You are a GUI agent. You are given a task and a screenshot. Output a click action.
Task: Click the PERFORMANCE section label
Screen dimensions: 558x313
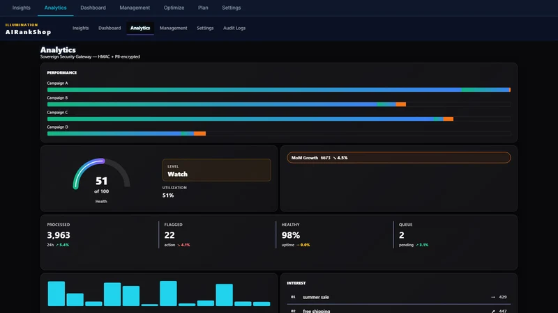(x=62, y=73)
